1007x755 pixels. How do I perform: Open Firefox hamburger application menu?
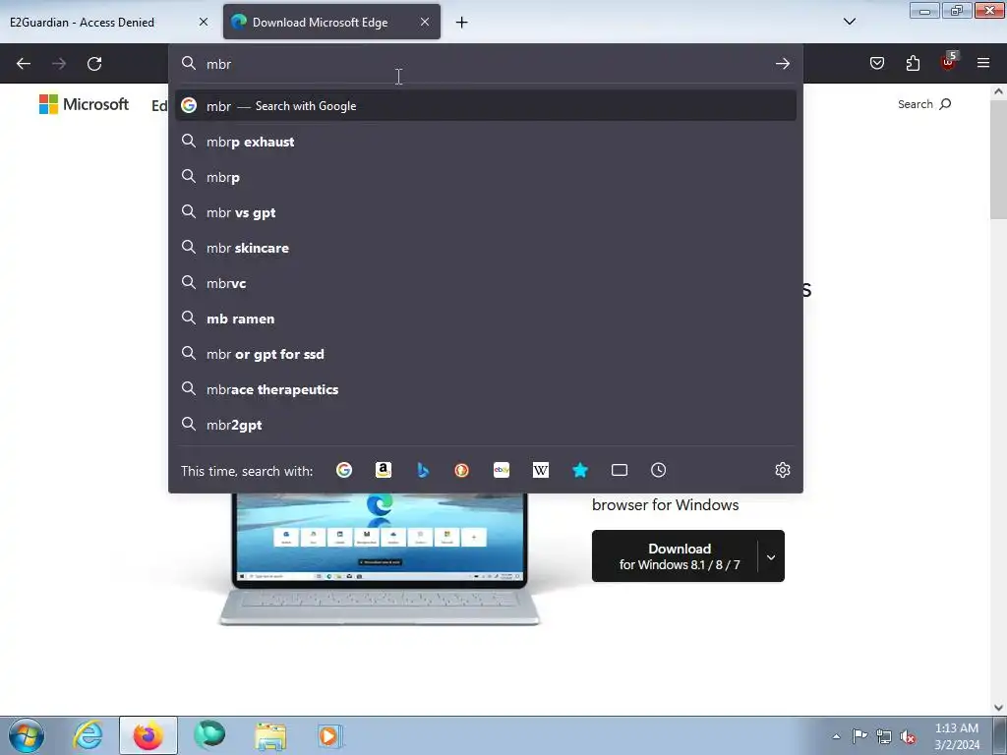tap(983, 63)
